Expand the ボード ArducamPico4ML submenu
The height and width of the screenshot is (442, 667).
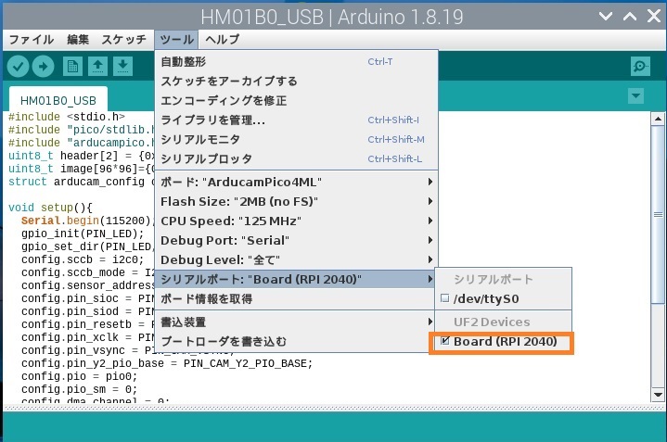tap(295, 182)
